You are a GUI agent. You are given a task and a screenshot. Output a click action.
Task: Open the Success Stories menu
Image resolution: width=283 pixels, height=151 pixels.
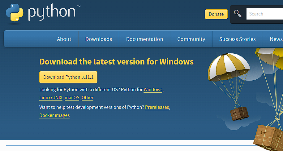coord(237,39)
